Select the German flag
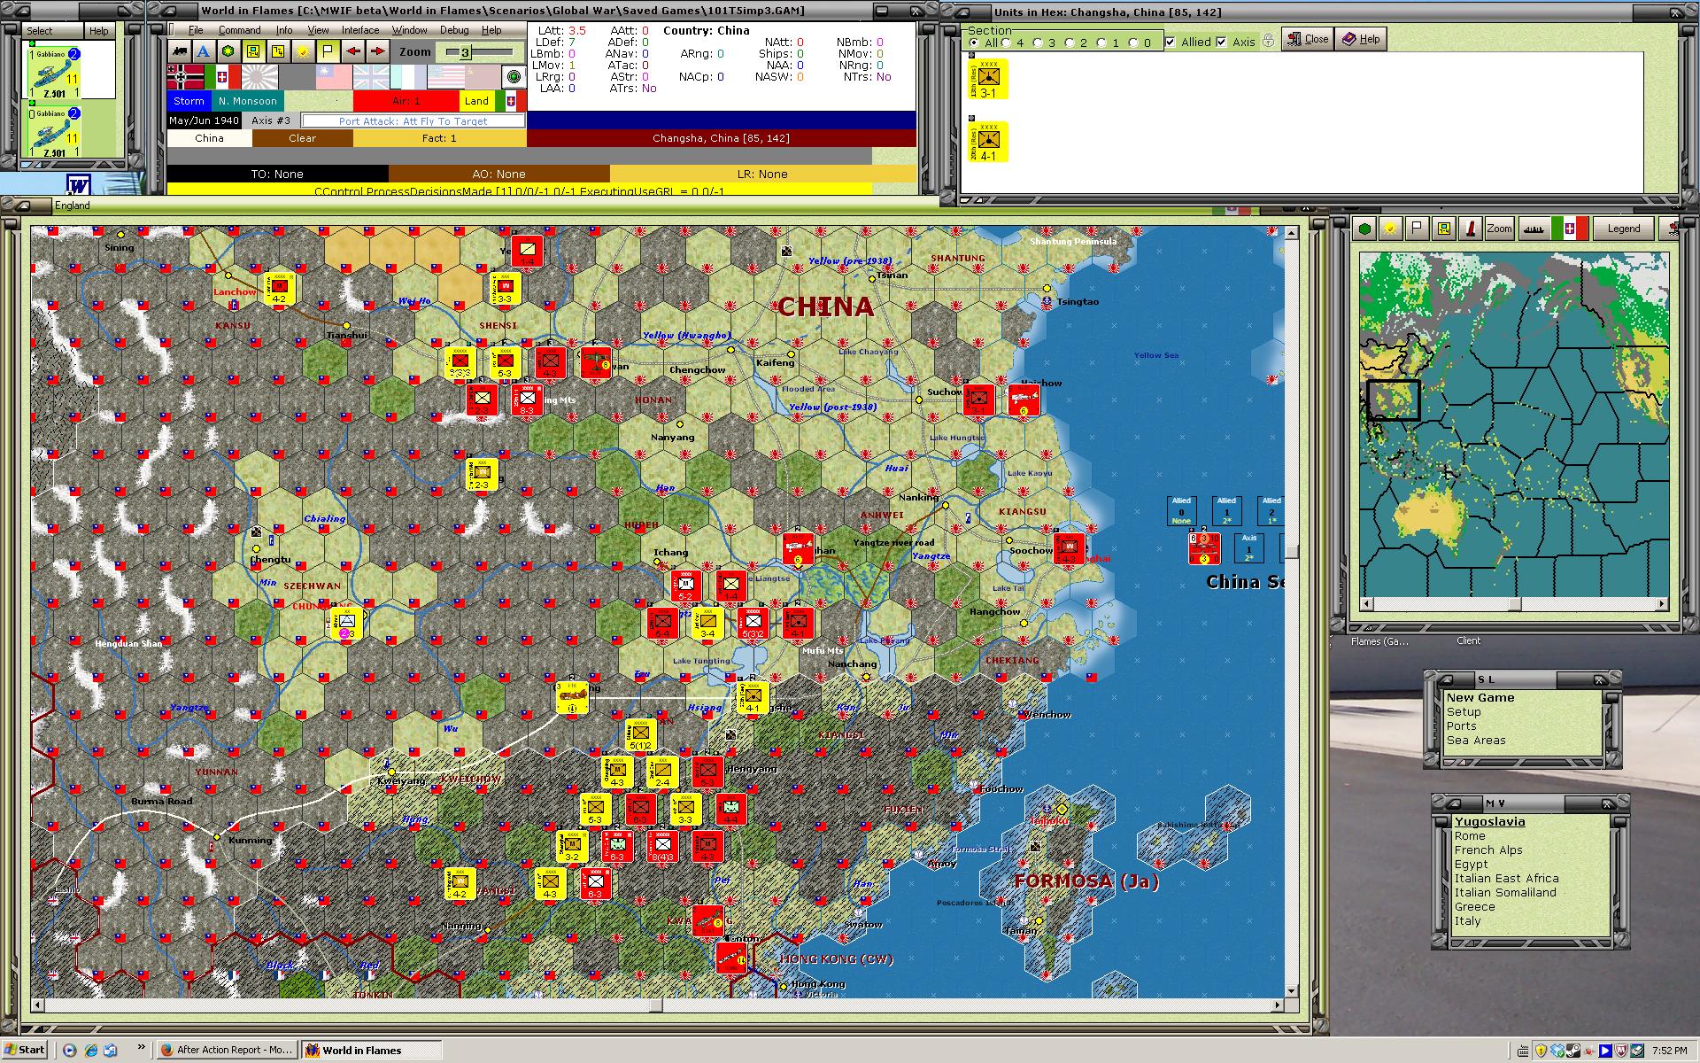This screenshot has width=1700, height=1063. pos(185,77)
